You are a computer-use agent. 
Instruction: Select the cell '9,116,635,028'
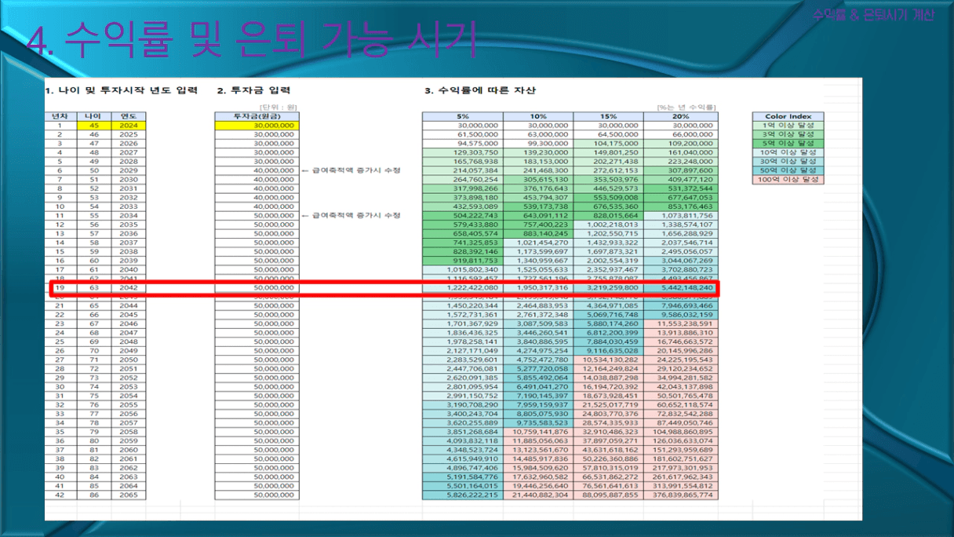pos(608,351)
